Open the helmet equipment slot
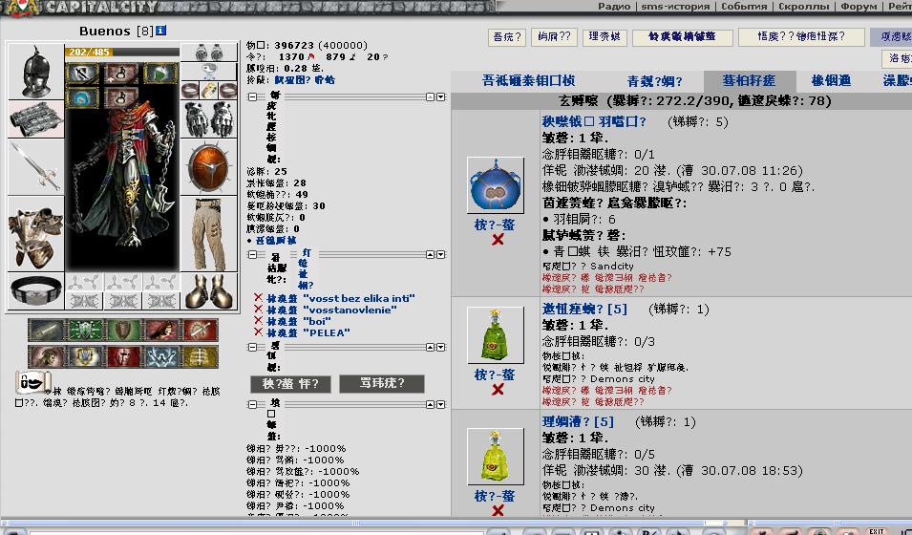Image resolution: width=912 pixels, height=535 pixels. pos(35,71)
